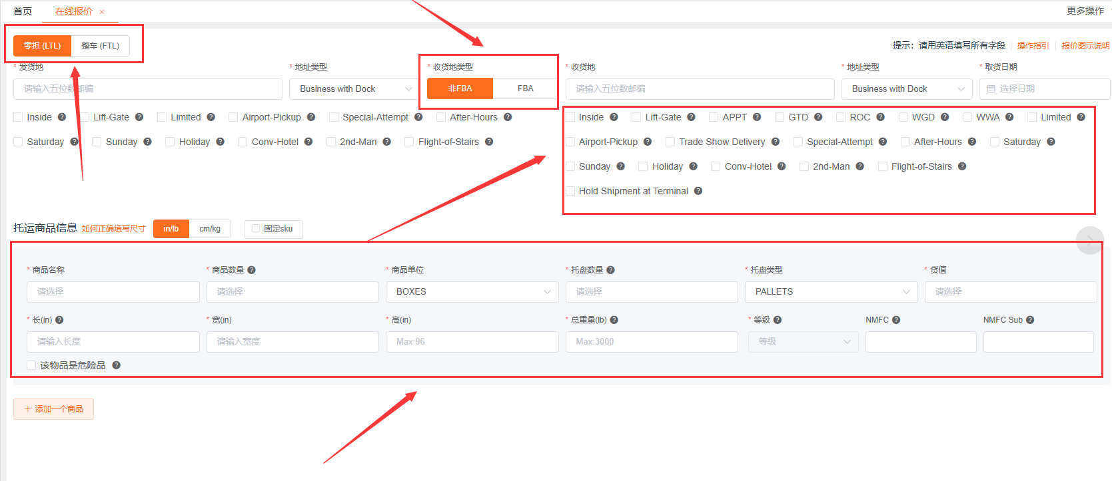The height and width of the screenshot is (481, 1112).
Task: Go to the 首页 tab
Action: coord(23,11)
